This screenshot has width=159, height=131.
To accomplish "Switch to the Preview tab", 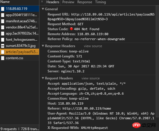I will tap(68, 2).
